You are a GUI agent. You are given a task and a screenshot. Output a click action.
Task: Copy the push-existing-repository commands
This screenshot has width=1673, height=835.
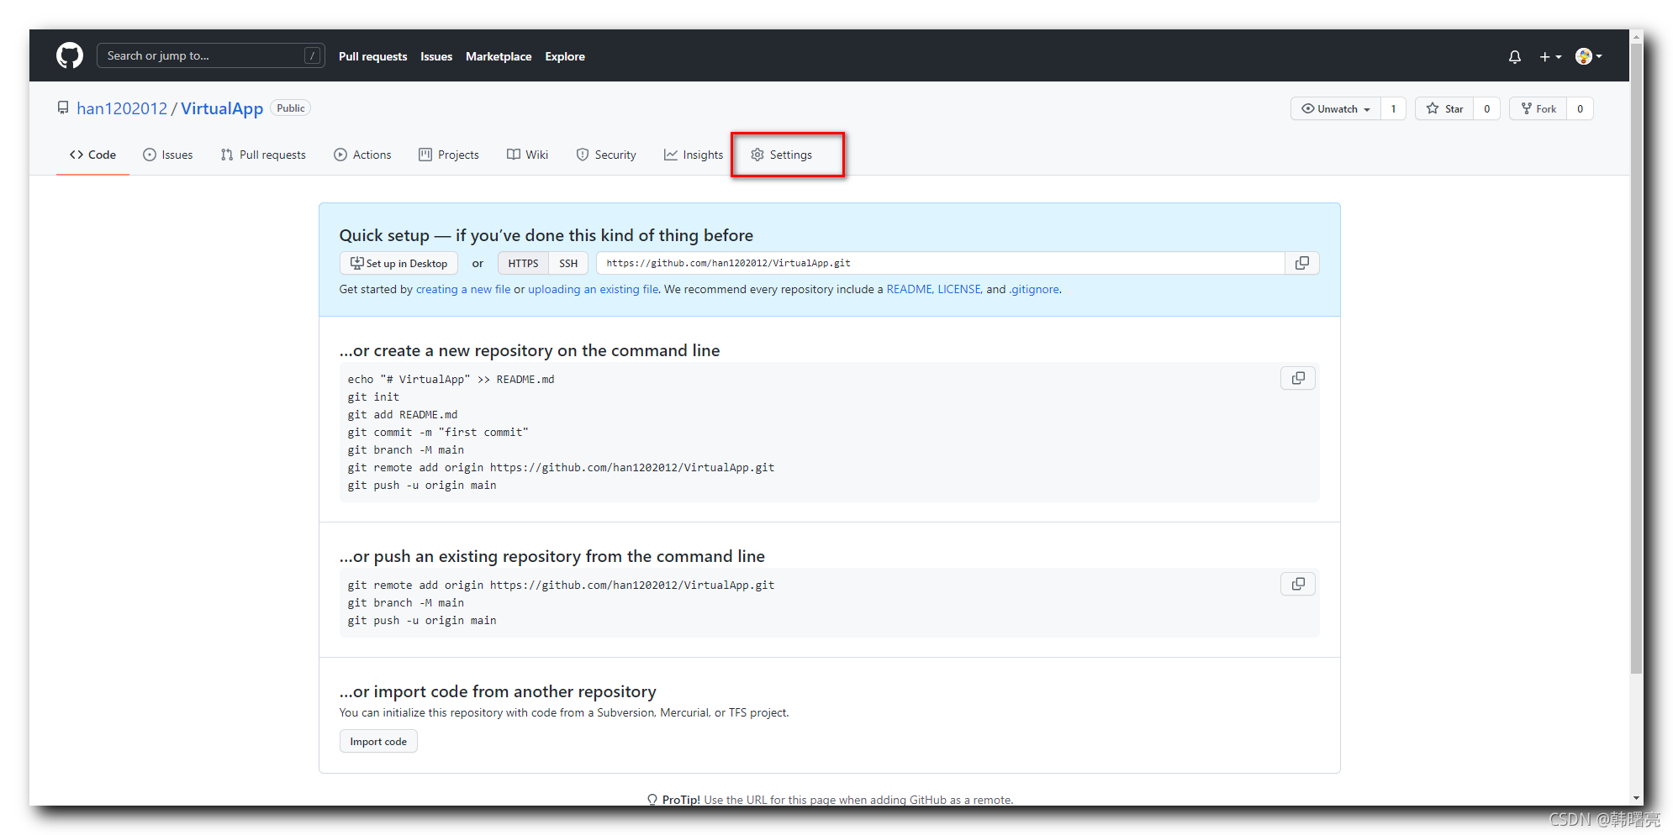(x=1297, y=584)
